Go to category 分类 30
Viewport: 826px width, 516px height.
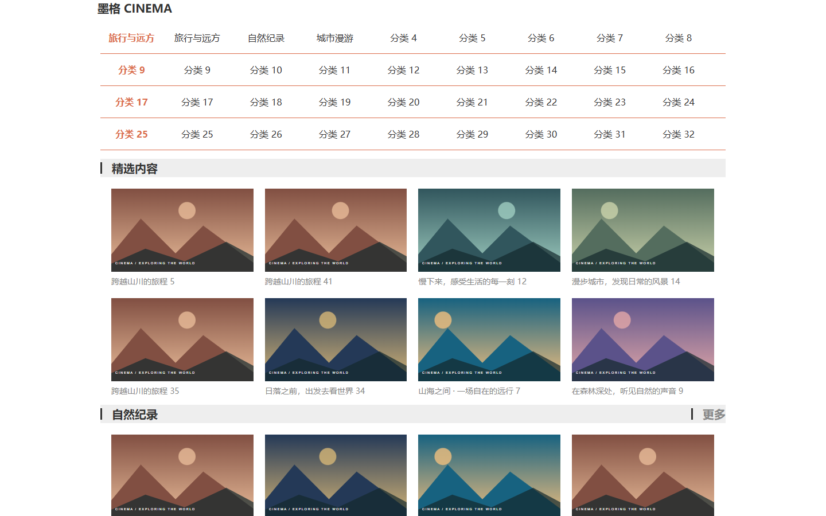[541, 134]
